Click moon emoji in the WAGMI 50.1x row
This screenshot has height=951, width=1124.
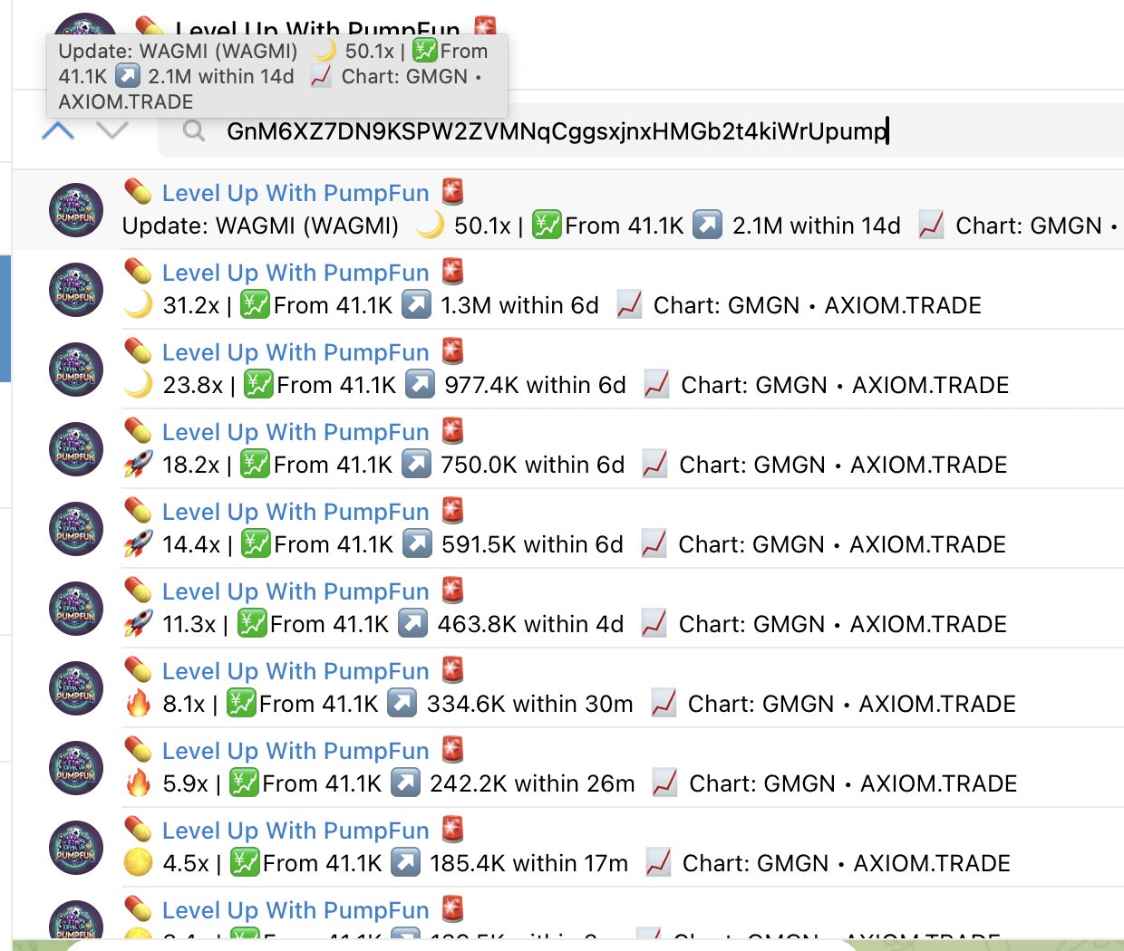point(430,226)
